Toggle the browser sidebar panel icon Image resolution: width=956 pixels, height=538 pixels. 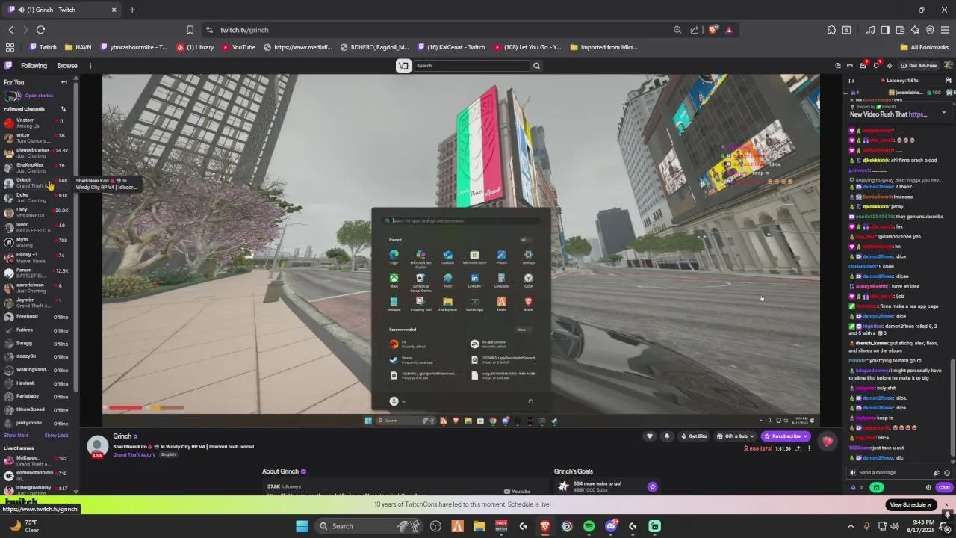(885, 30)
